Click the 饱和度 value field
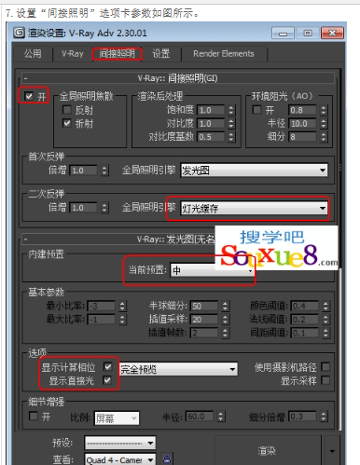Screen dimensions: 360x465 point(211,110)
